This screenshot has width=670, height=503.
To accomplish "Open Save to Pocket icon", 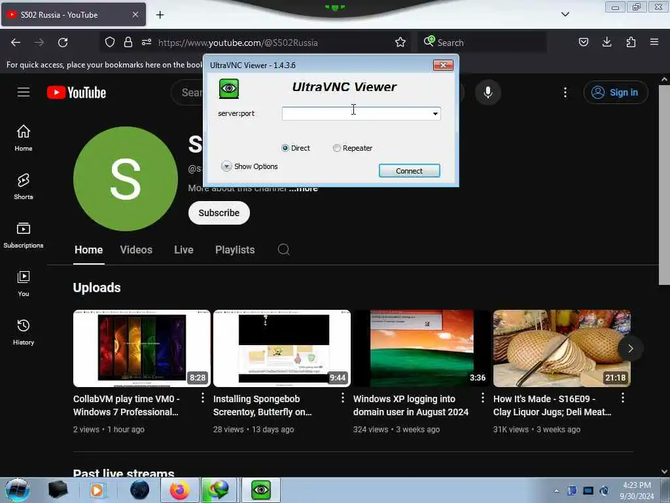I will coord(583,43).
